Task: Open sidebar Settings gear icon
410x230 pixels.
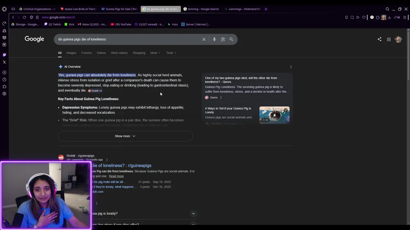Action: coord(4,94)
